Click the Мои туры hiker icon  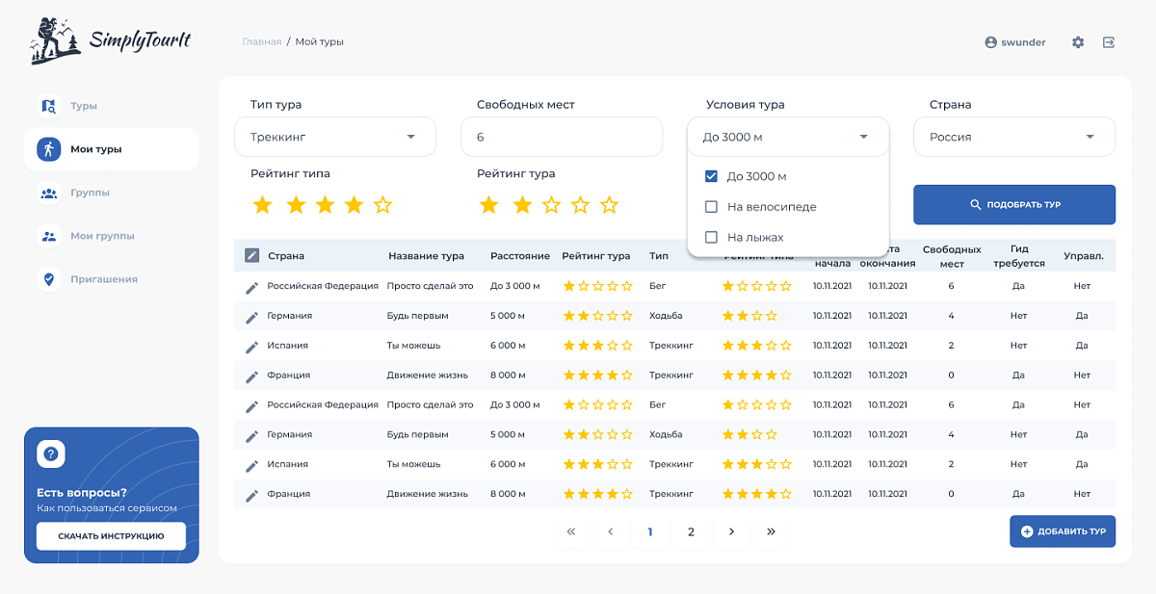[48, 149]
